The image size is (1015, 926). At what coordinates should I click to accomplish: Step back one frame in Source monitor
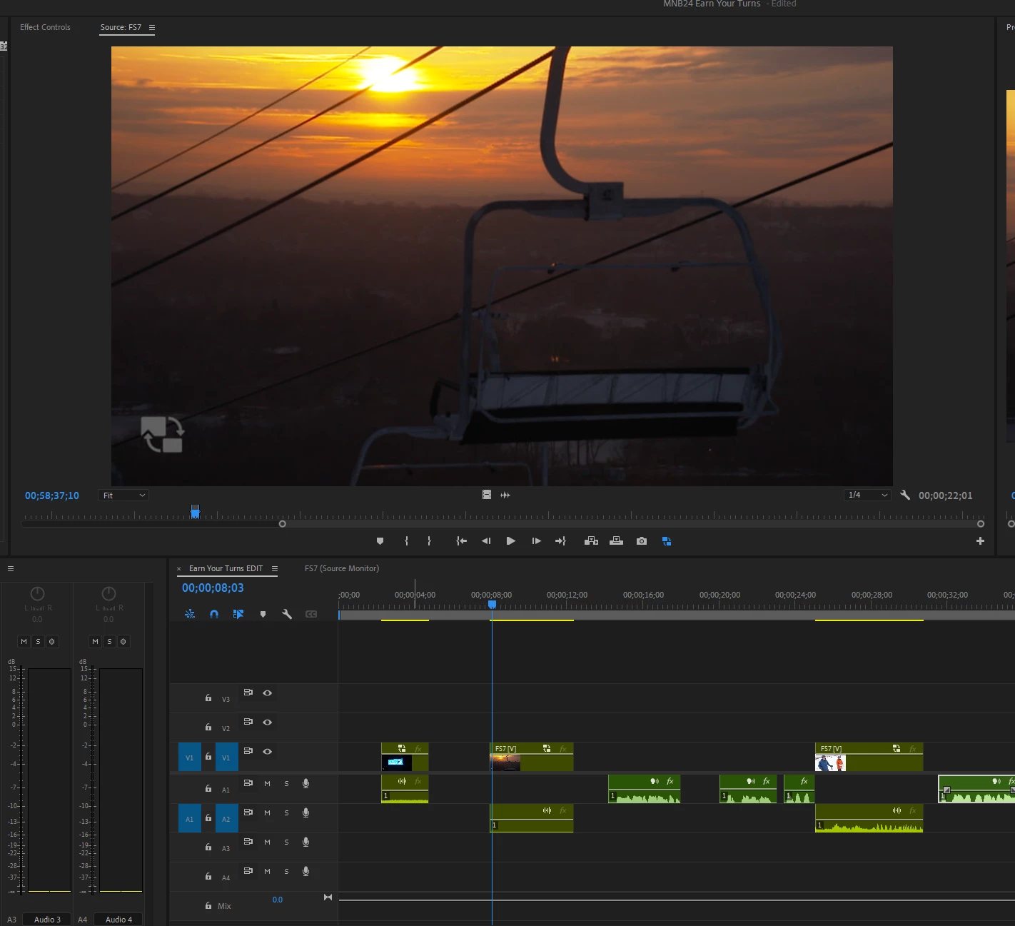pos(486,541)
